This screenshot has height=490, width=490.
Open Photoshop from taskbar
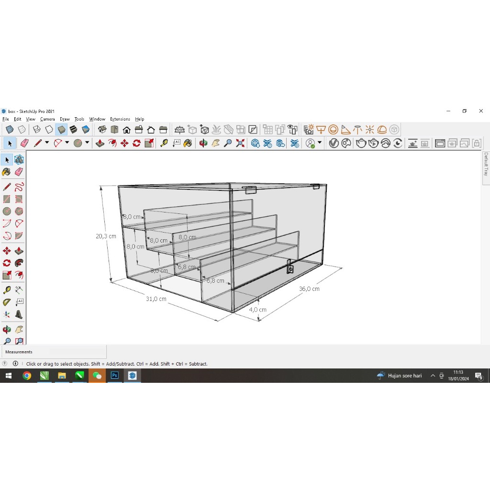click(115, 376)
